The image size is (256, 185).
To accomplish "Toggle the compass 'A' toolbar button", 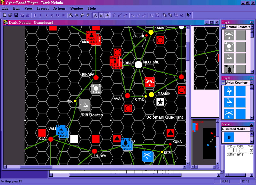I will pos(95,15).
